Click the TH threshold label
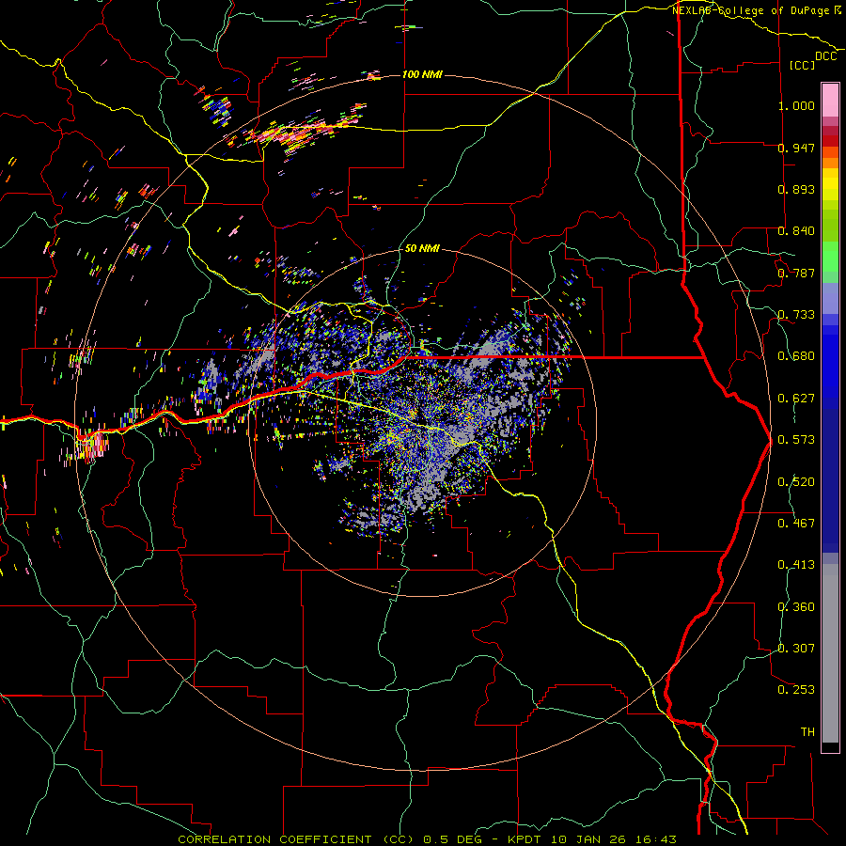 807,732
